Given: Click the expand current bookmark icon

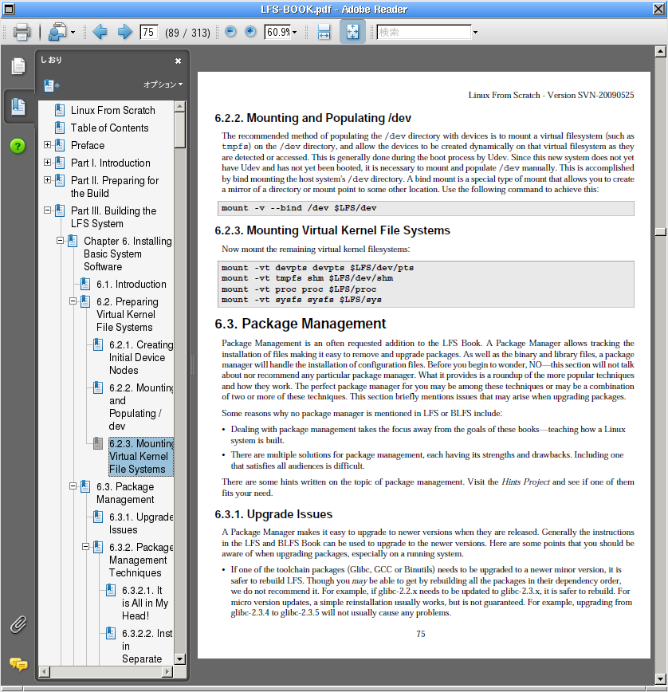Looking at the screenshot, I should (x=51, y=85).
